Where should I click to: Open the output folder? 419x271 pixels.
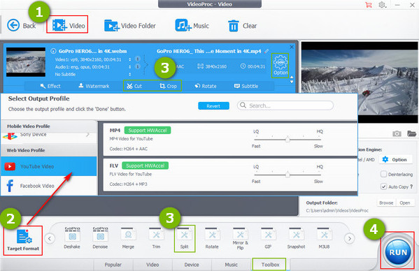(405, 203)
